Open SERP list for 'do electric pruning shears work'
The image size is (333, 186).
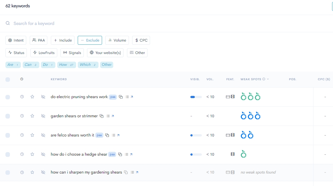[x=127, y=97]
